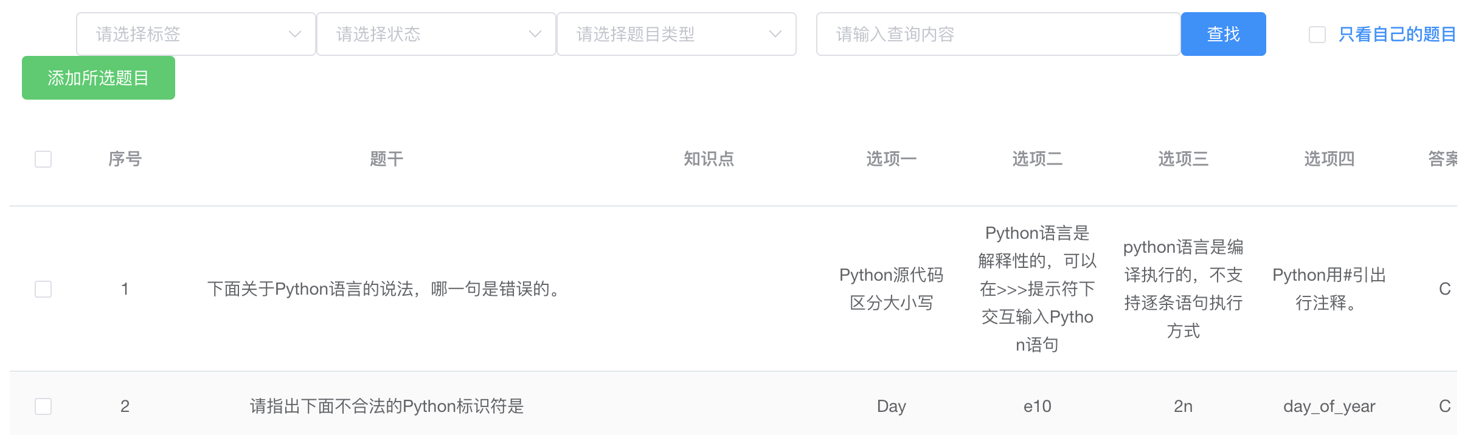Click the 请选择题目类型 chevron arrow

click(x=775, y=34)
